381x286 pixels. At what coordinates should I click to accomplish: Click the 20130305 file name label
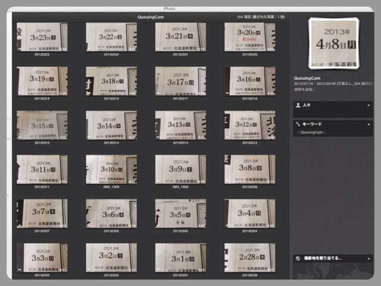180,231
